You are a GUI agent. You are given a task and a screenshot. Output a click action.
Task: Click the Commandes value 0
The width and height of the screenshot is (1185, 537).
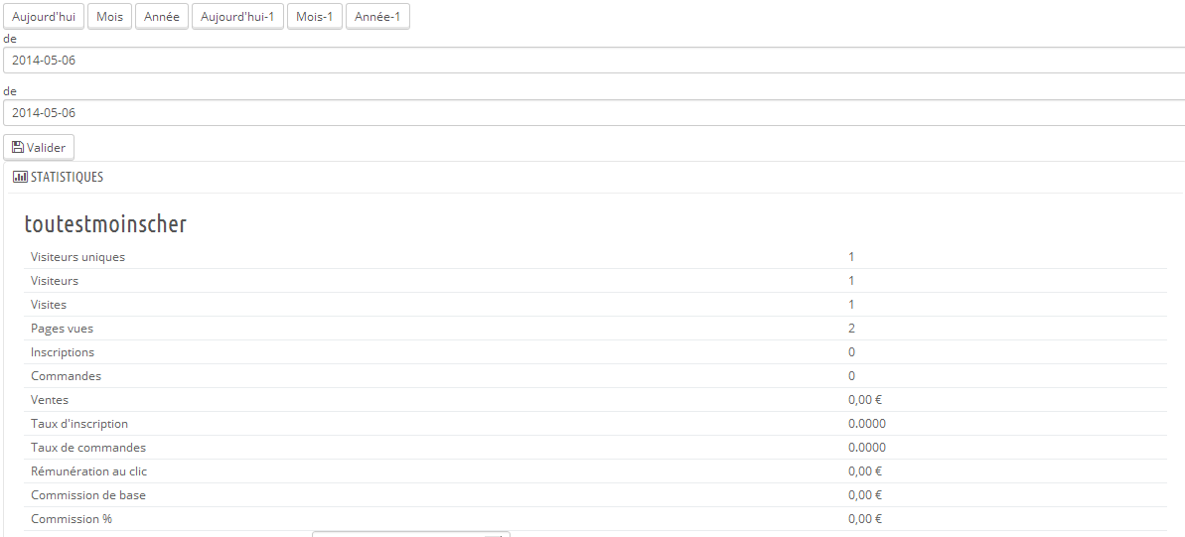tap(851, 376)
